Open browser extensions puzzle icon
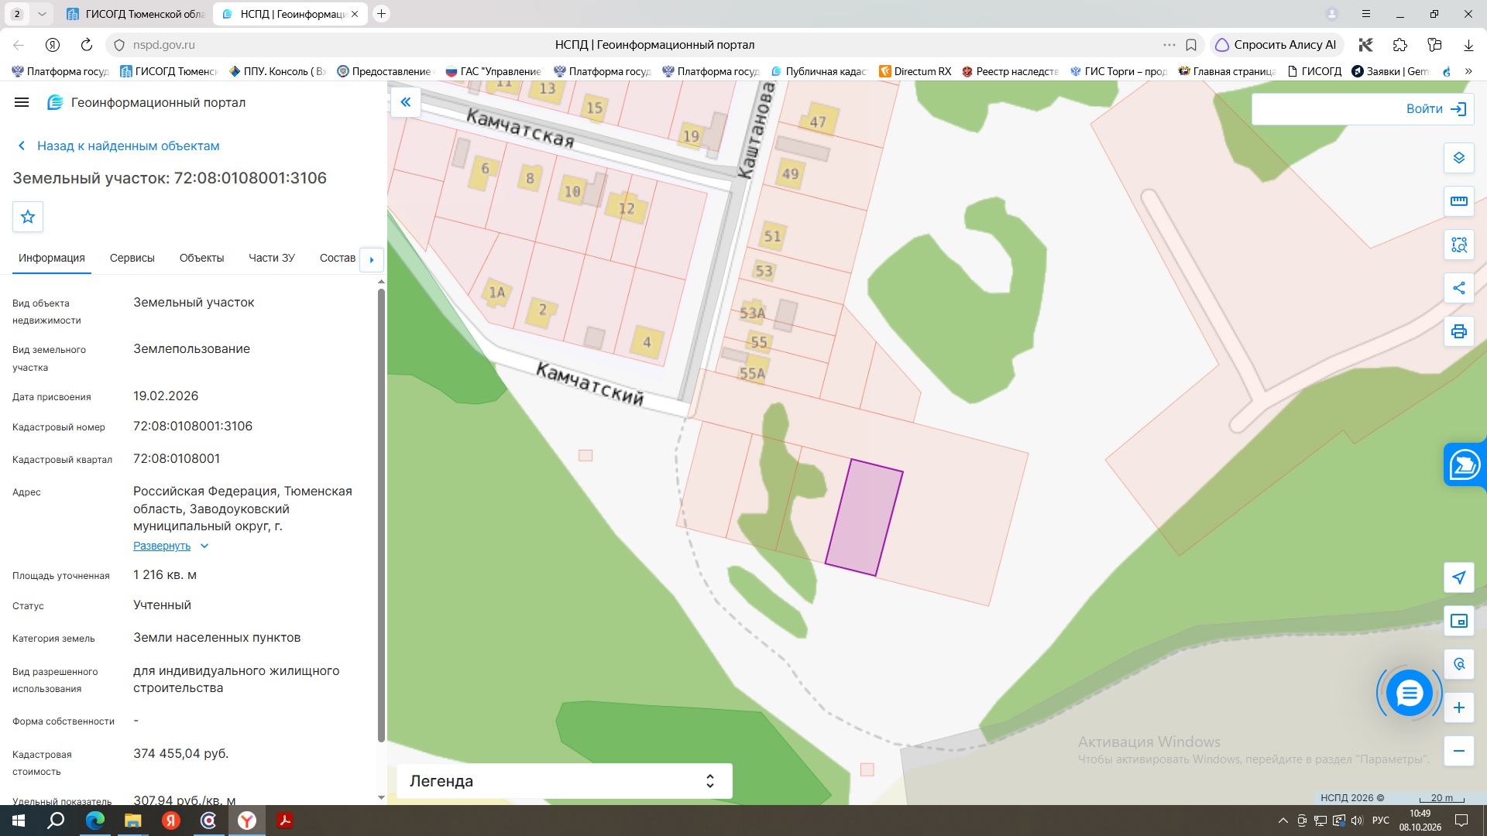Image resolution: width=1487 pixels, height=836 pixels. [x=1400, y=45]
